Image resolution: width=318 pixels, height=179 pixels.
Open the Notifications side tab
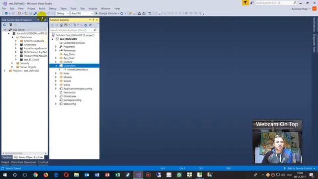point(314,24)
